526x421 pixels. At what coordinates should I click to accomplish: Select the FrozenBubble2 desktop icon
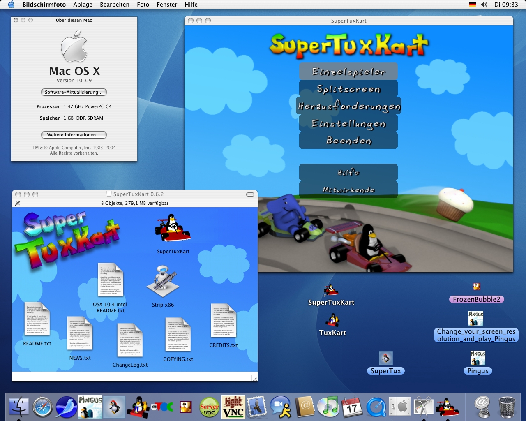[x=477, y=287]
